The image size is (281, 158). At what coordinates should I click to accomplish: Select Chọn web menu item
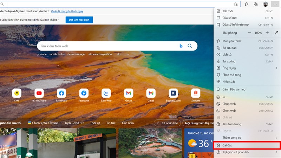(247, 111)
